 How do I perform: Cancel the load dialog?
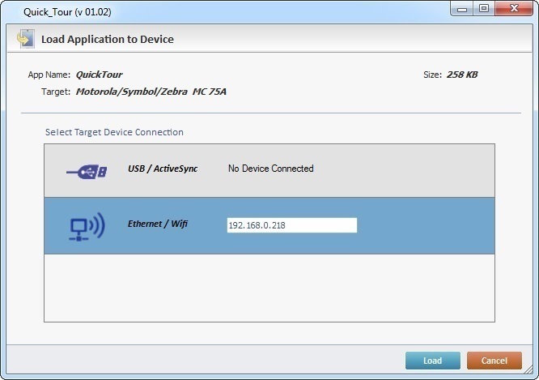[x=494, y=361]
